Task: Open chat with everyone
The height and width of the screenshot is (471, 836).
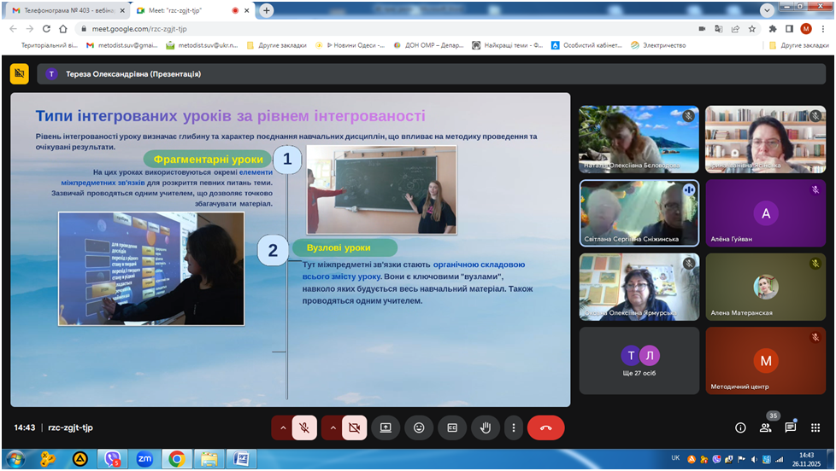Action: 790,427
